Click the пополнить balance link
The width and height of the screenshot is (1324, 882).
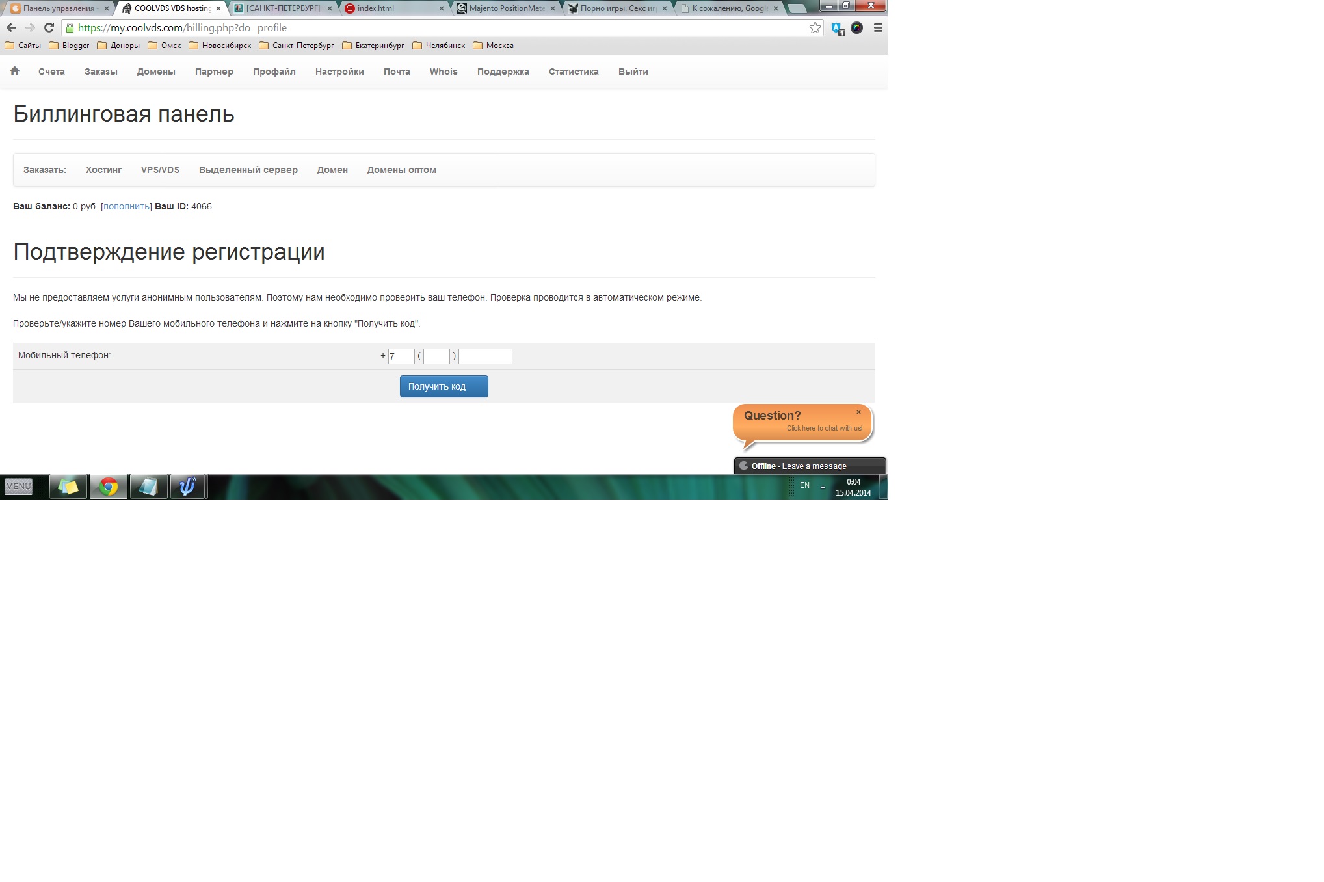pos(126,206)
